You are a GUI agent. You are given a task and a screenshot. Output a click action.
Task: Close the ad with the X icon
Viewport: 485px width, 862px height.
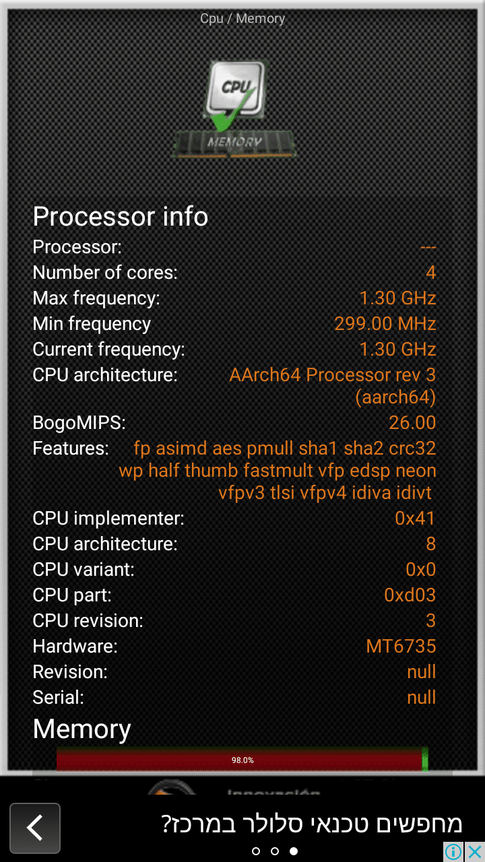click(475, 852)
